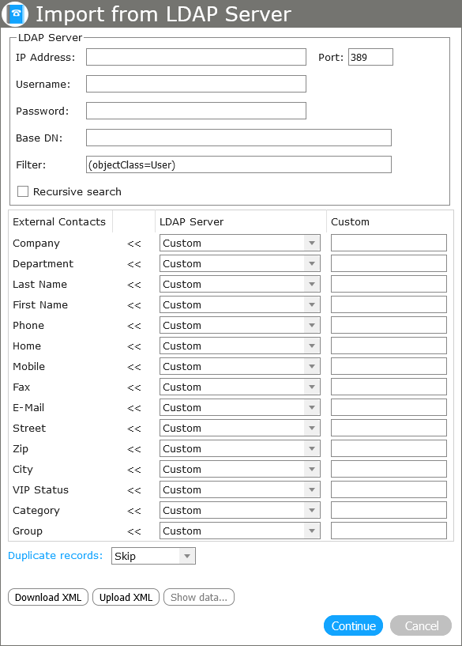The width and height of the screenshot is (462, 646).
Task: Open the Duplicate records Skip dropdown
Action: point(153,556)
